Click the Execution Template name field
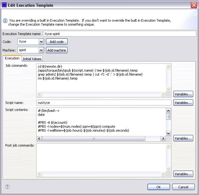Screen dimensions: 199x195 pos(119,34)
